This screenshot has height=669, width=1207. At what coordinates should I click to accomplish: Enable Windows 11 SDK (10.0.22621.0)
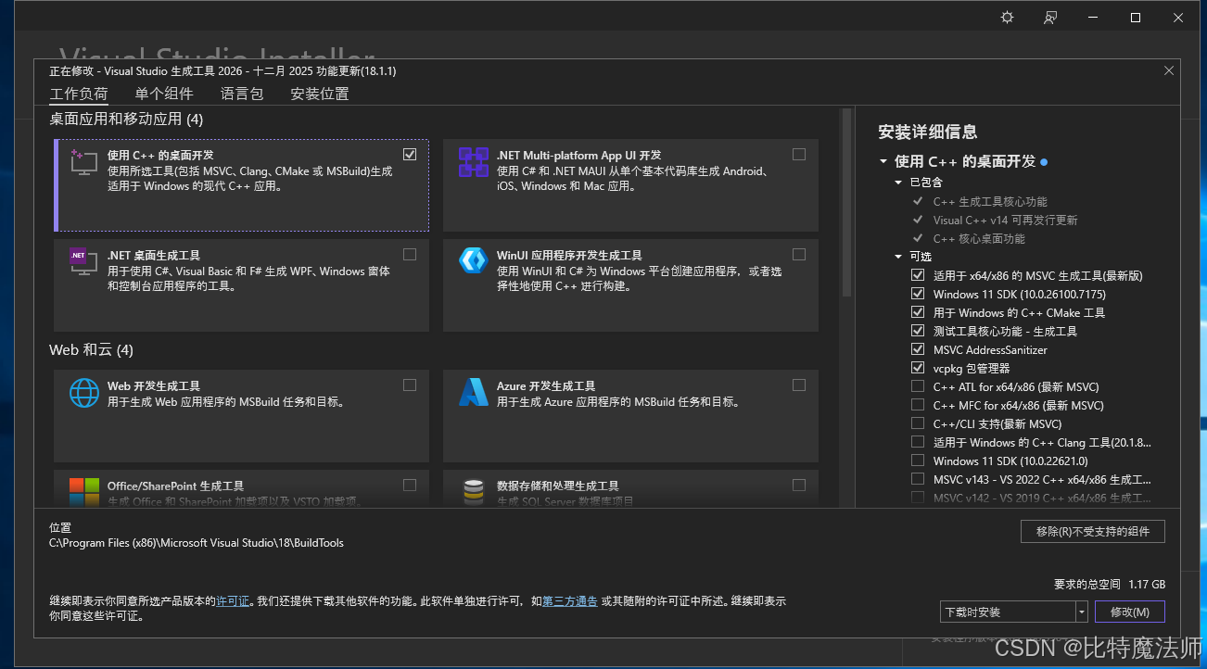[x=918, y=461]
